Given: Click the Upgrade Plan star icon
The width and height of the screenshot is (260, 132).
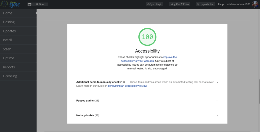Looking at the screenshot, I should 198,4.
